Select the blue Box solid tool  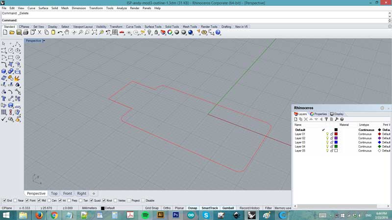pos(3,71)
